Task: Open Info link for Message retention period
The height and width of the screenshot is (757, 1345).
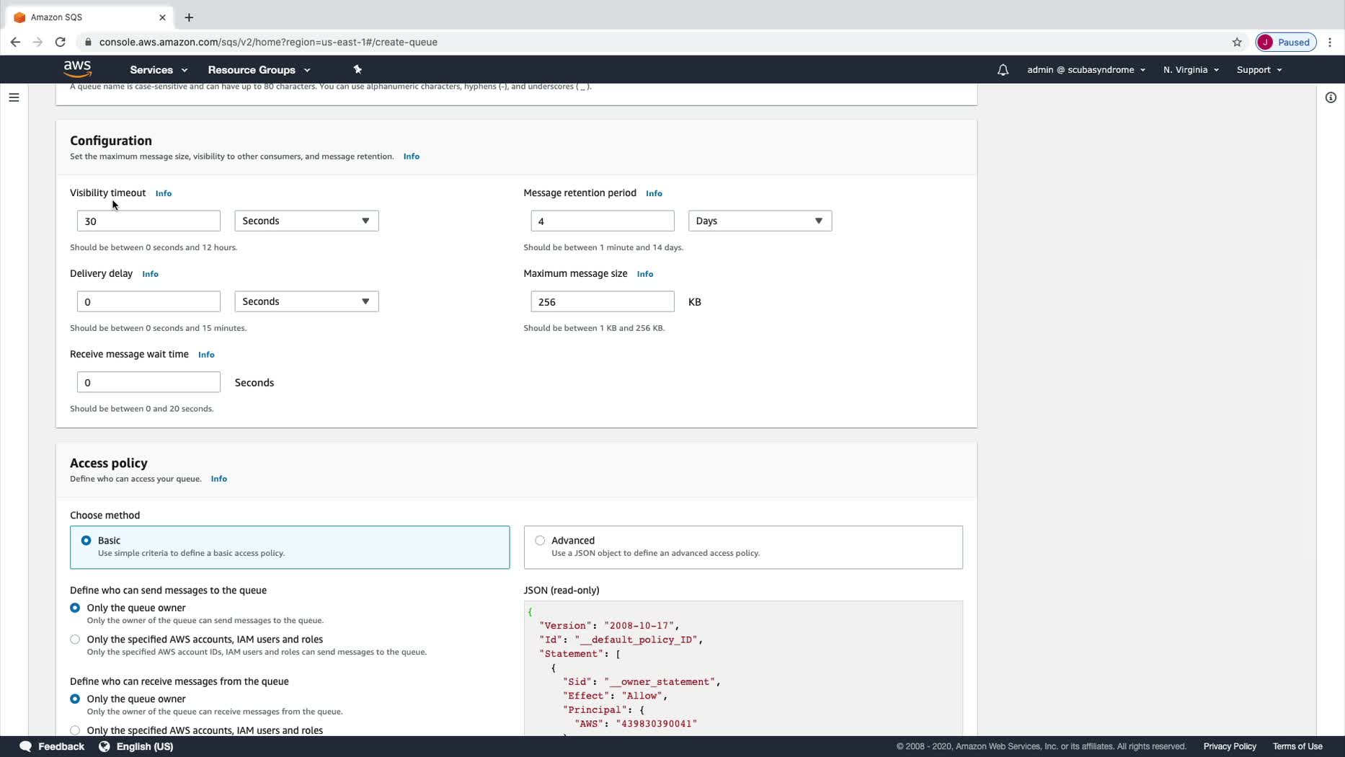Action: [654, 193]
